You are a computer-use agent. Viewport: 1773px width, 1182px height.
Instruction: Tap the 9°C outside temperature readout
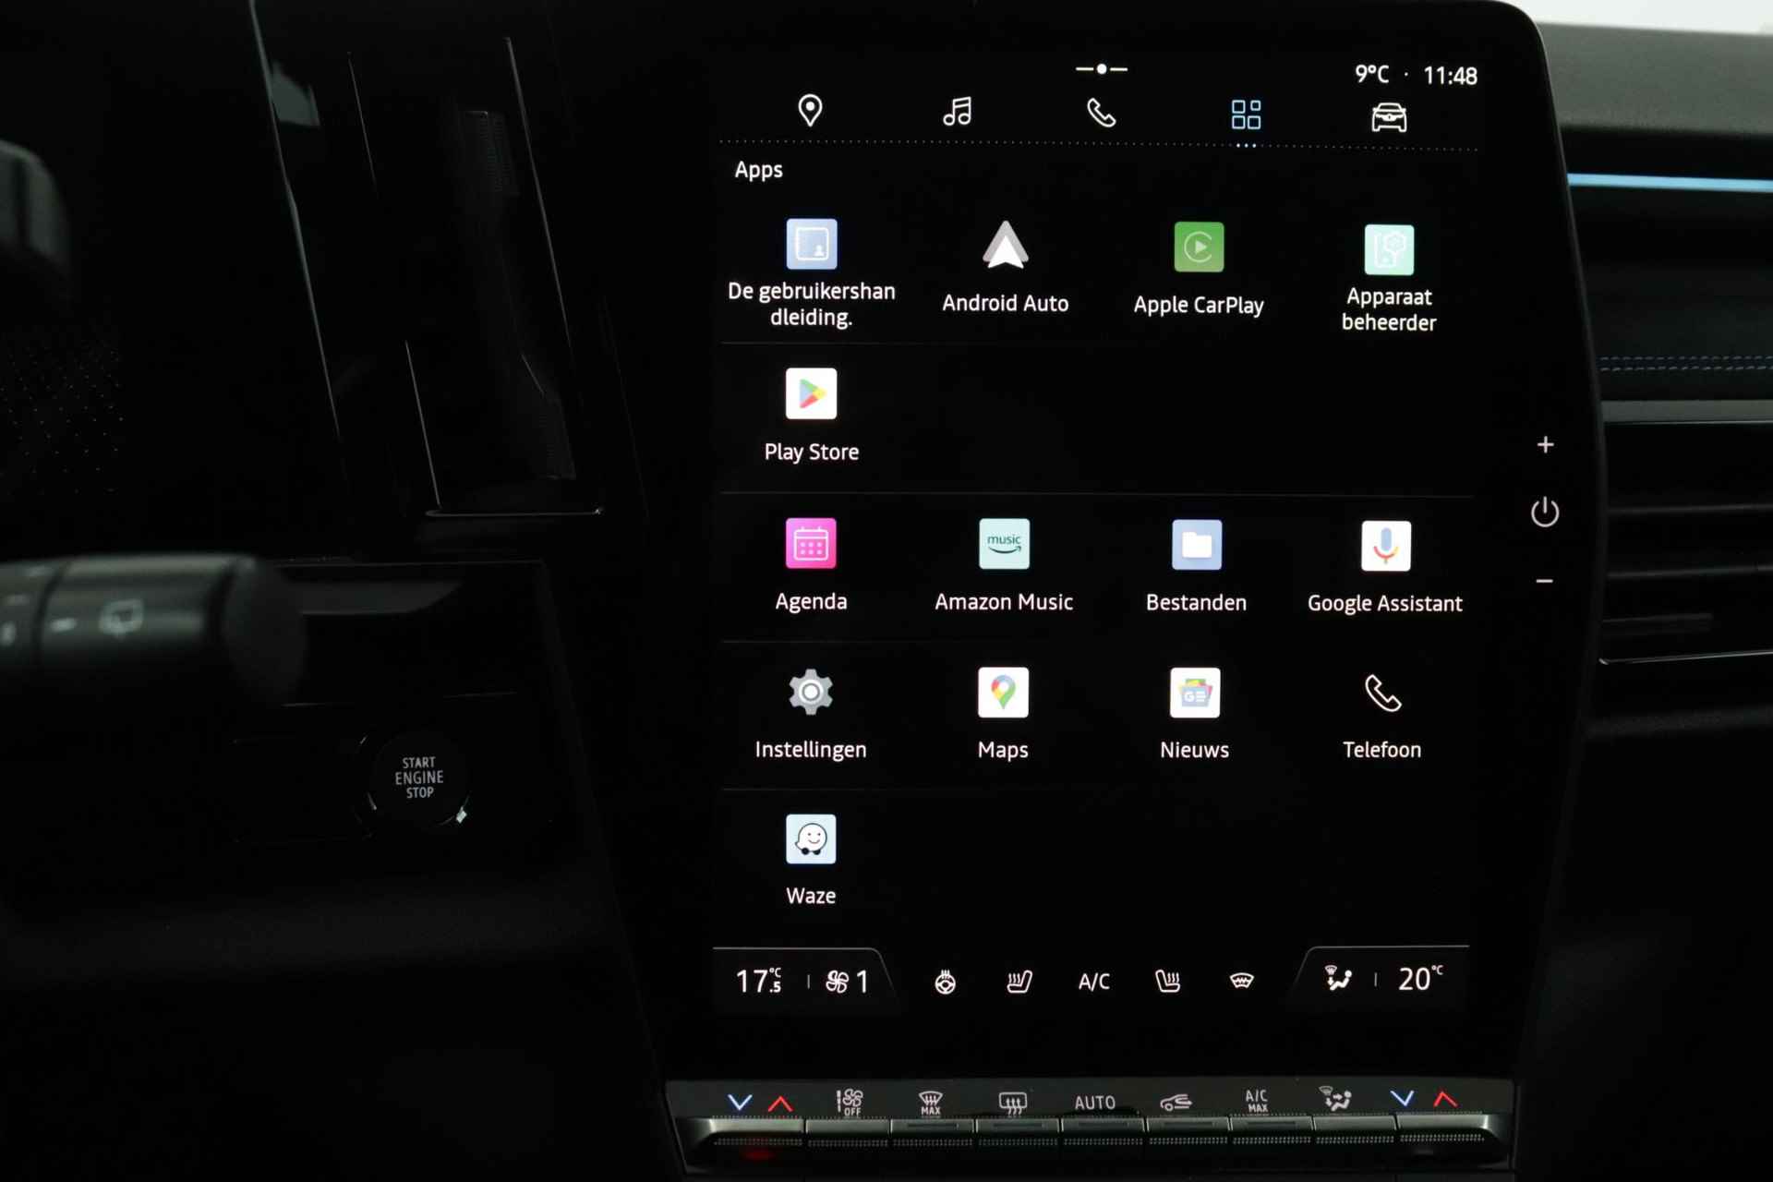click(1372, 74)
